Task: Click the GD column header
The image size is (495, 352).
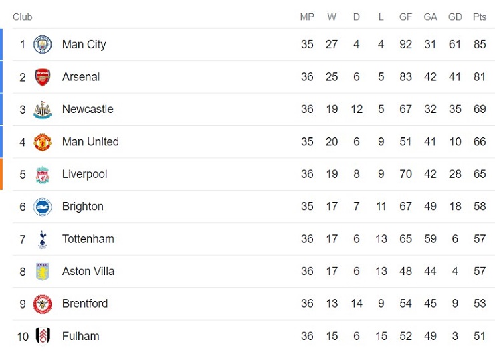Action: tap(455, 17)
